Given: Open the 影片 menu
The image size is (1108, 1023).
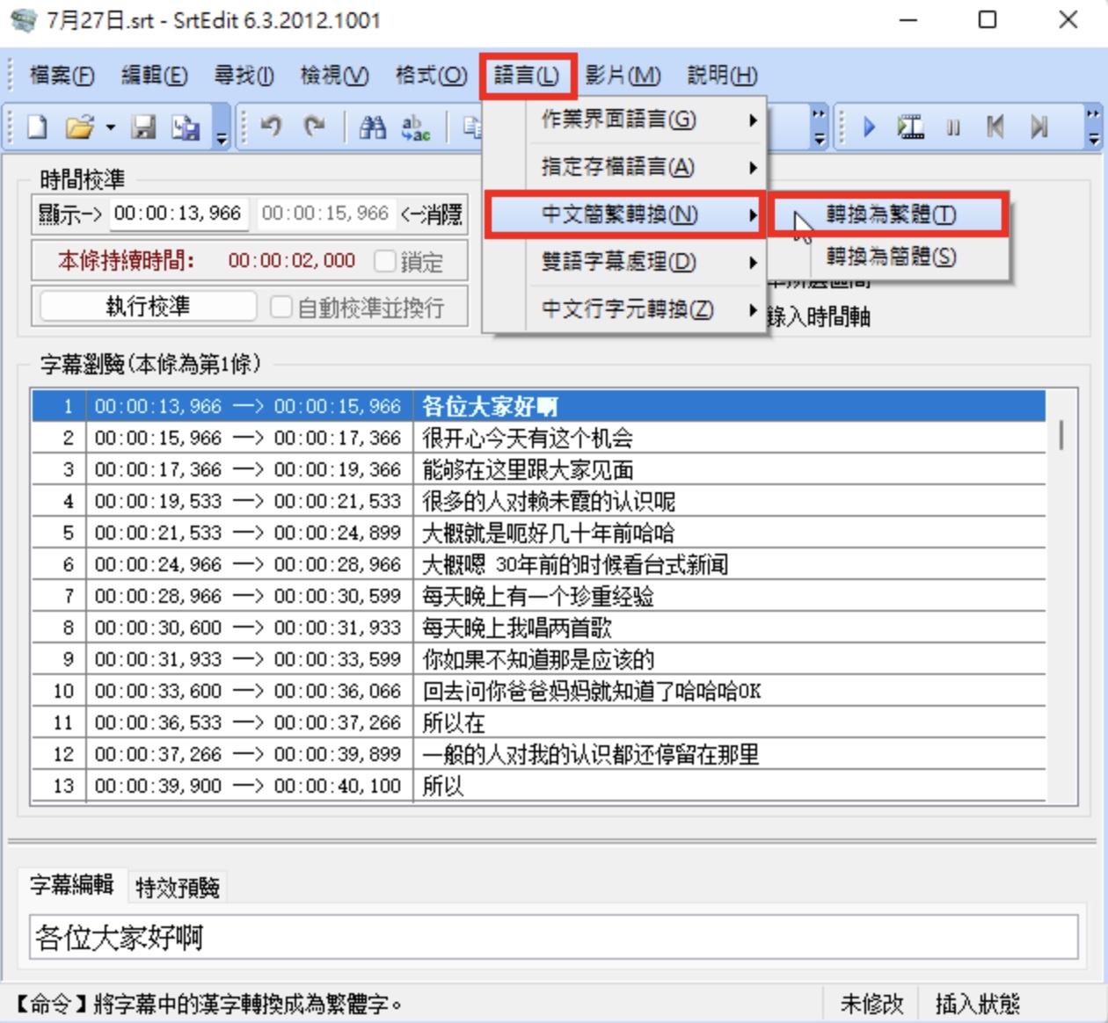Looking at the screenshot, I should pos(623,76).
